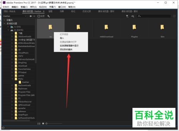Switch to the 项目: 未命名 panel tab
179x131 pixels.
(x=9, y=11)
